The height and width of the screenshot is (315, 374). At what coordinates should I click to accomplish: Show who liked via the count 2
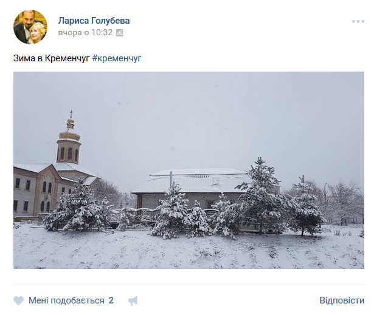pyautogui.click(x=111, y=300)
